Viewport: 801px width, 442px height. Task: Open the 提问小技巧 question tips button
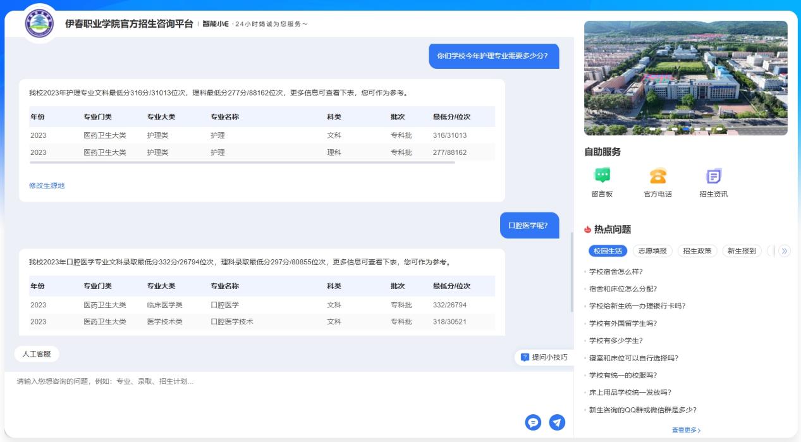[544, 357]
